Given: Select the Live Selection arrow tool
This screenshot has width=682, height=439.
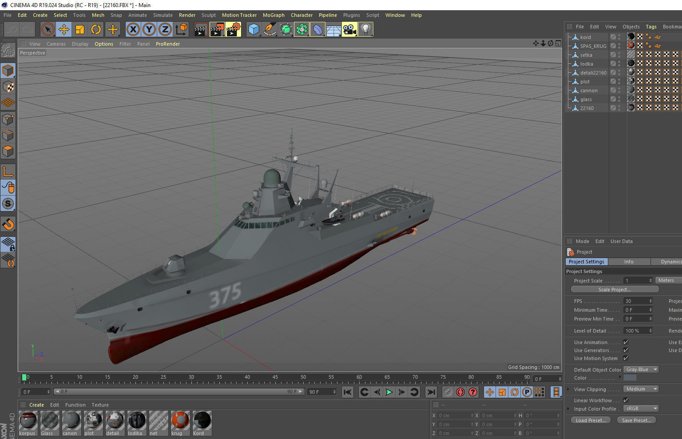Looking at the screenshot, I should click(x=48, y=30).
